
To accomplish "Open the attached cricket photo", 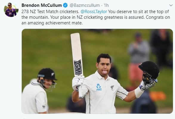I will tap(97, 71).
